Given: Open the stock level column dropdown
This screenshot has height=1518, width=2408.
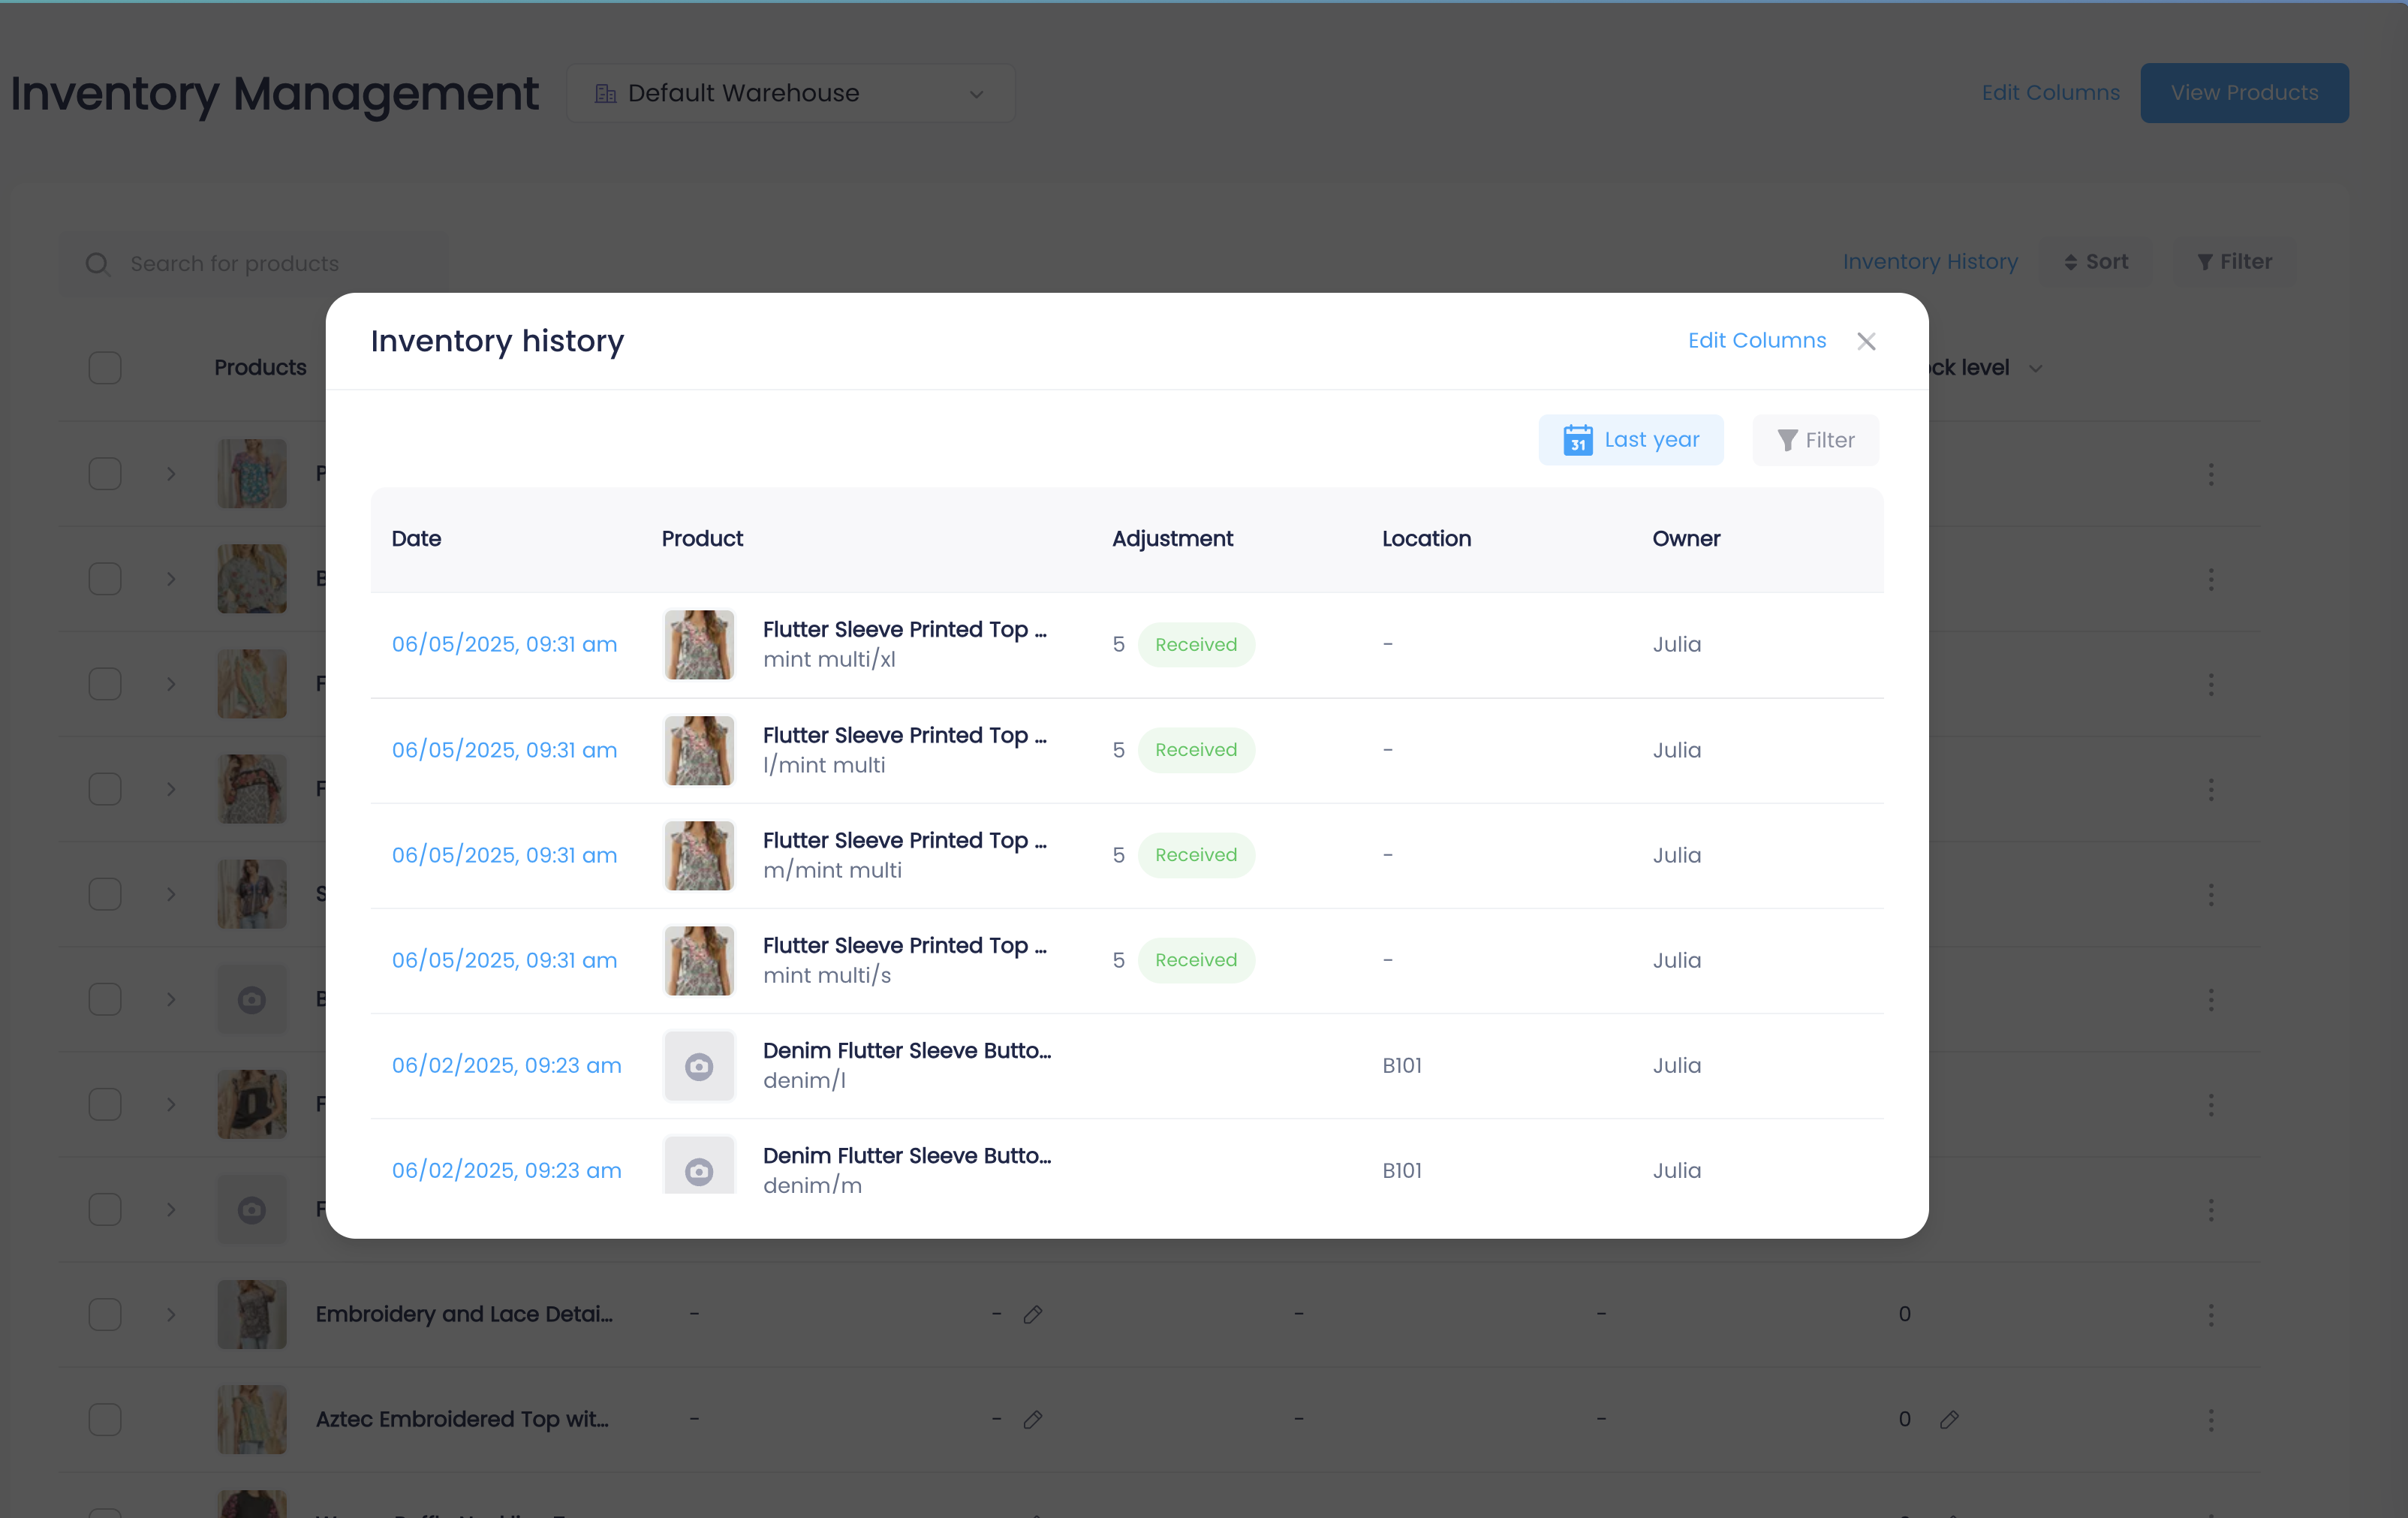Looking at the screenshot, I should pos(2036,367).
